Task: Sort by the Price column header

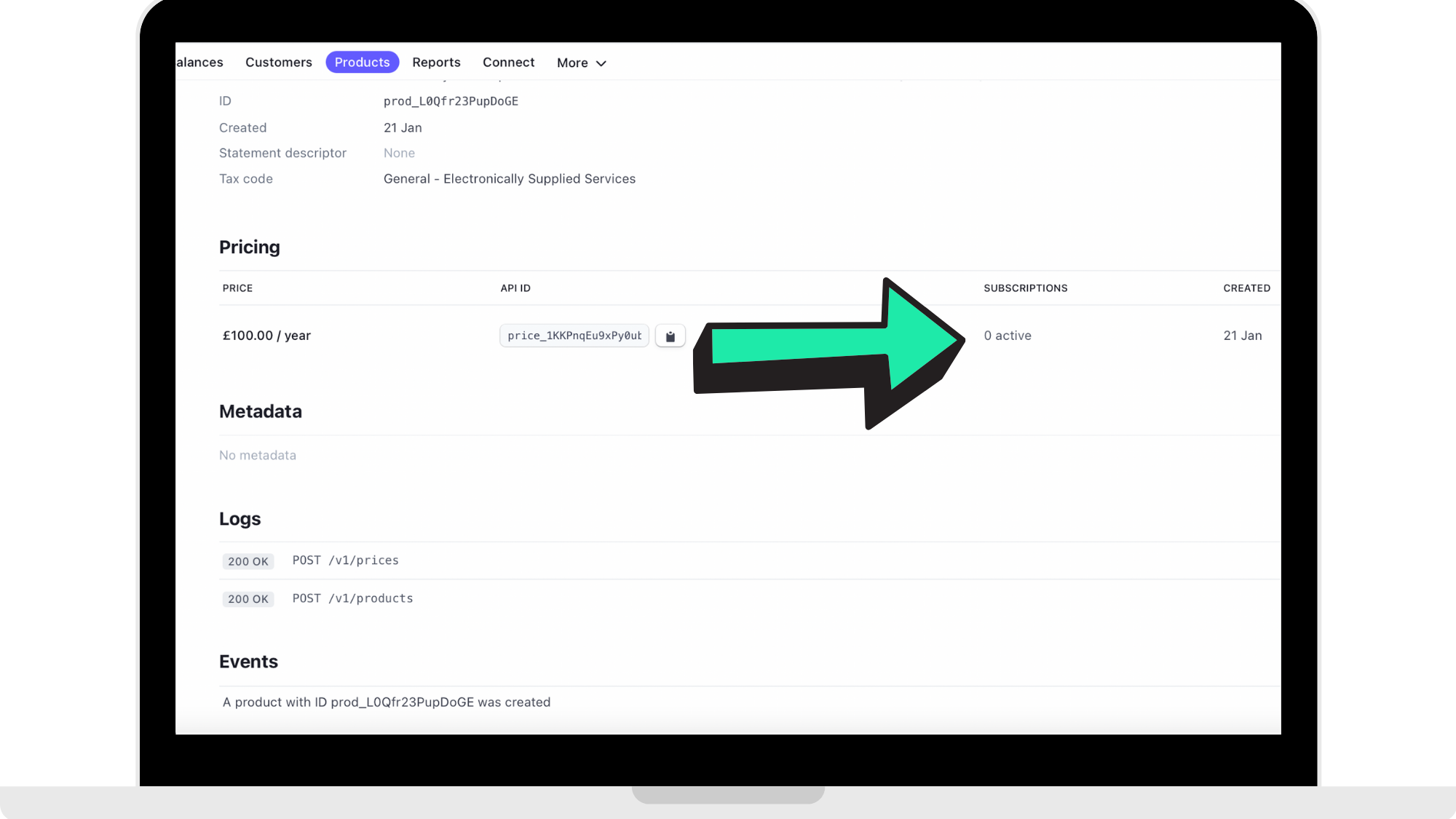Action: coord(237,288)
